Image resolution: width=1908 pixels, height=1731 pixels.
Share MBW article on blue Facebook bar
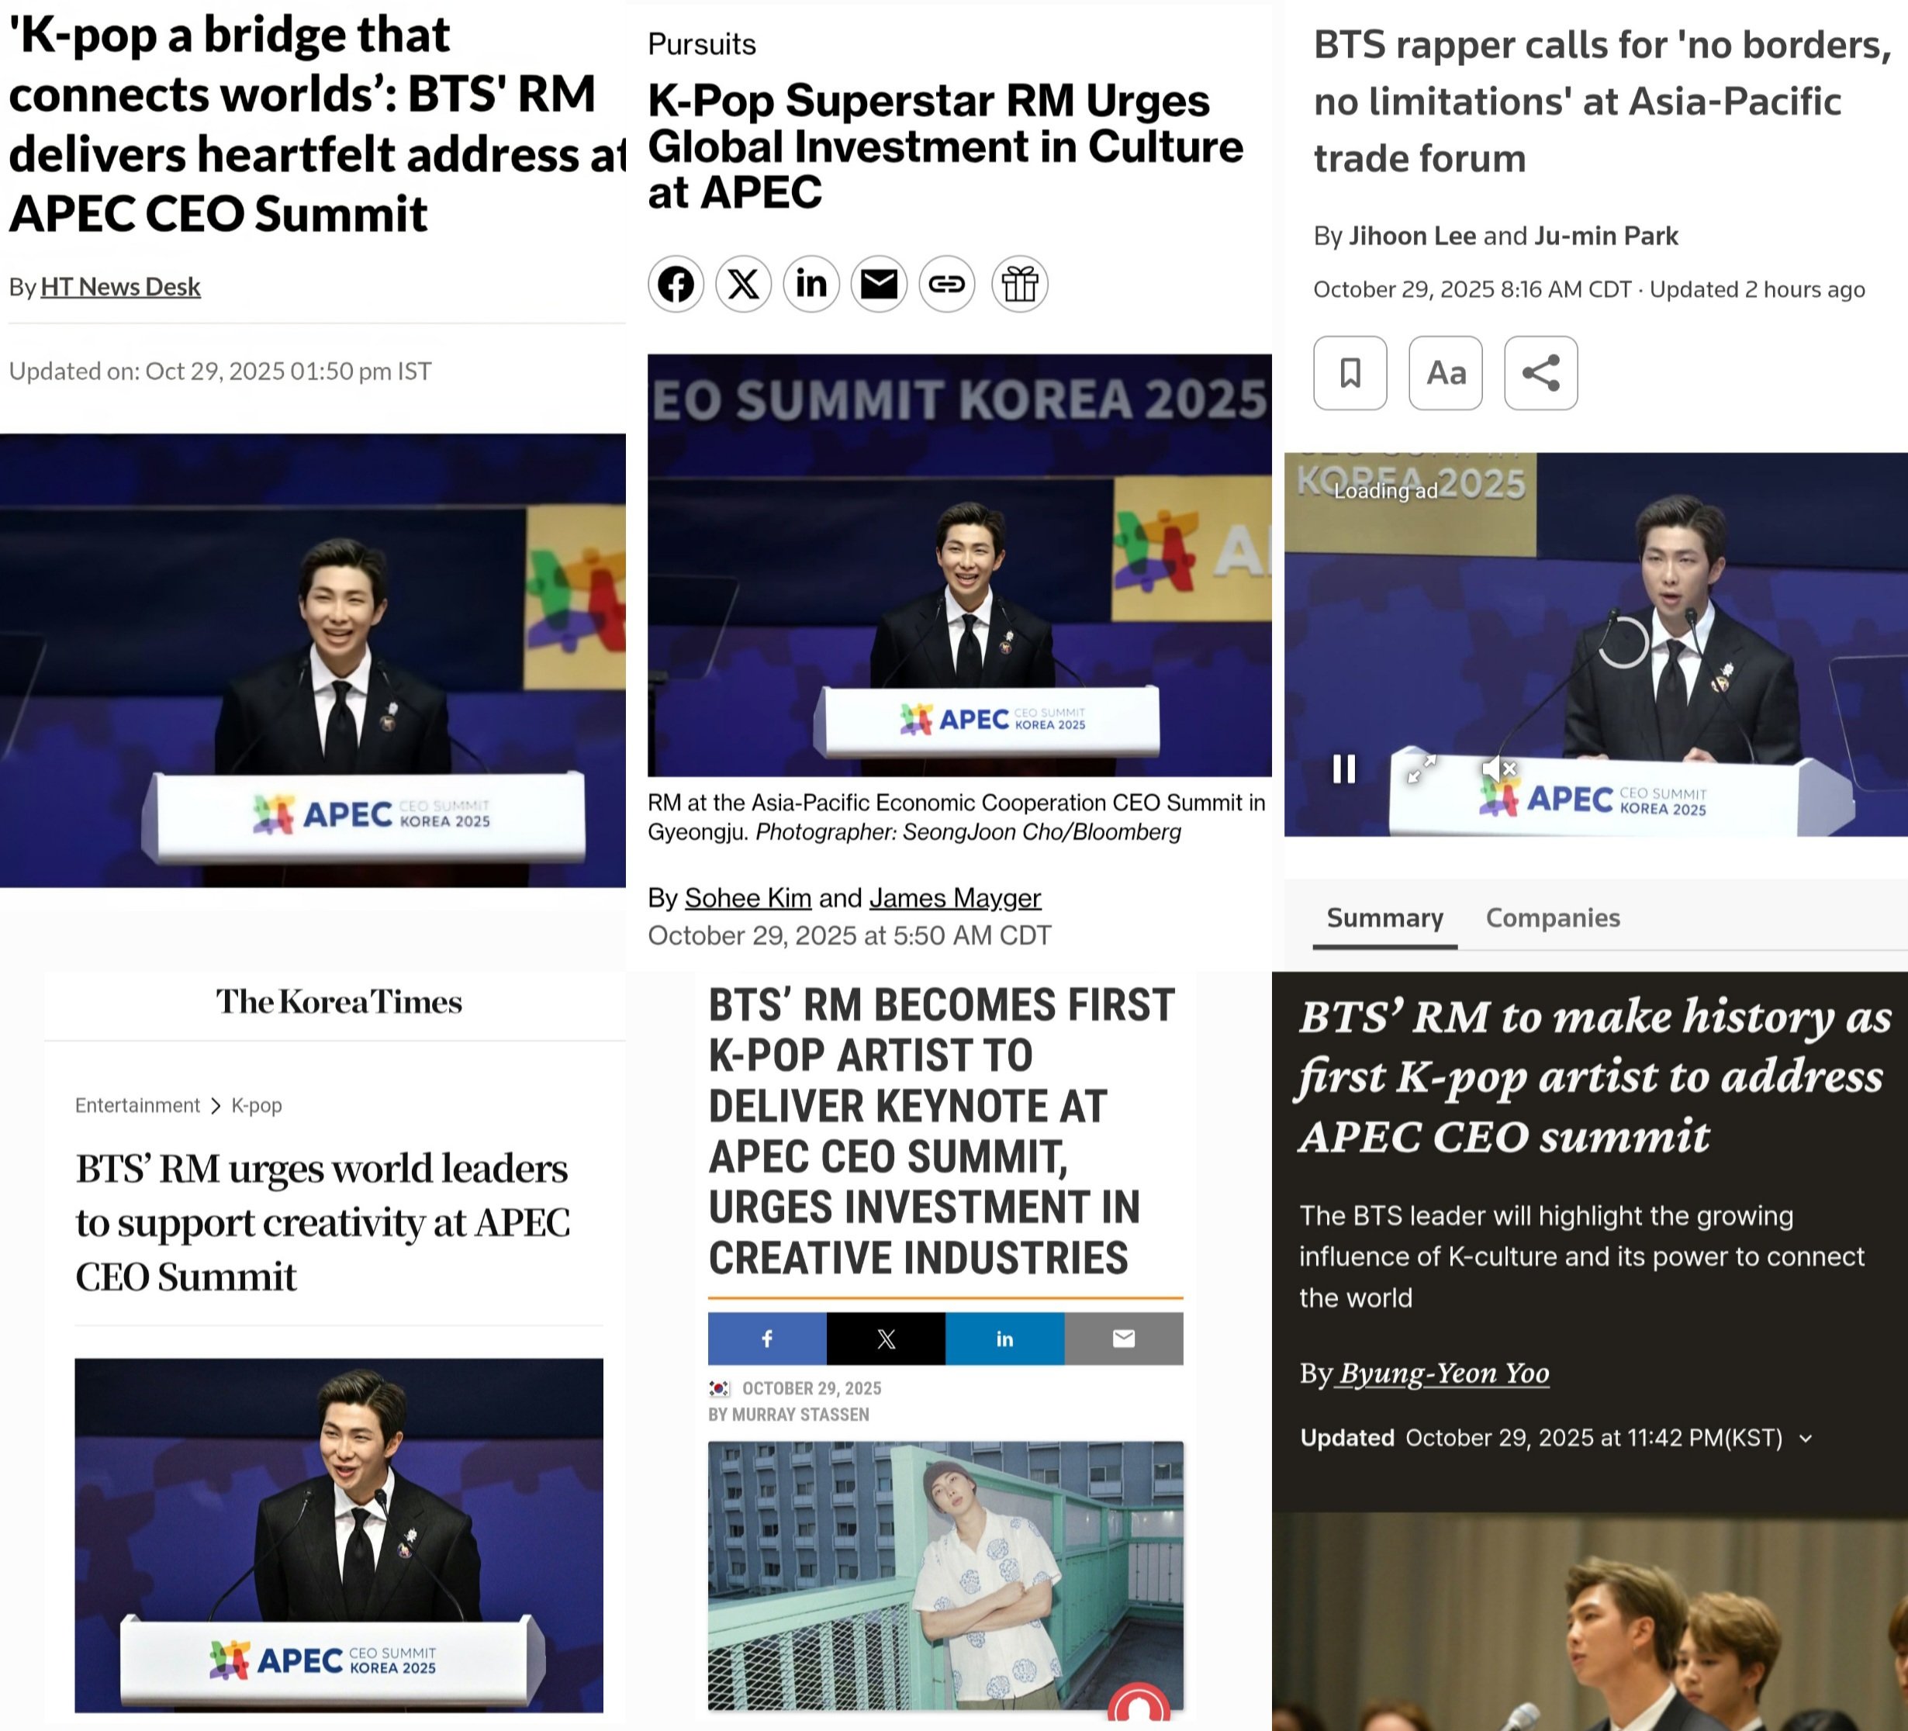click(x=768, y=1339)
